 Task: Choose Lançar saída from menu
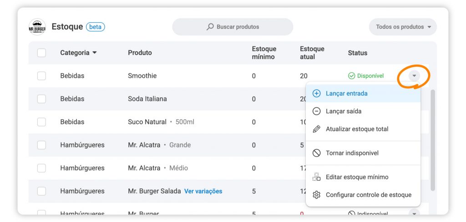tap(344, 111)
